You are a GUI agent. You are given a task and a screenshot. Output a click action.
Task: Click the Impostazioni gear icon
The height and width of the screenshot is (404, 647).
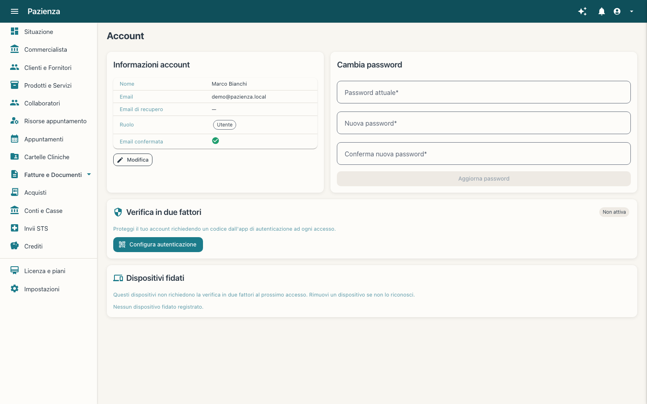[15, 288]
